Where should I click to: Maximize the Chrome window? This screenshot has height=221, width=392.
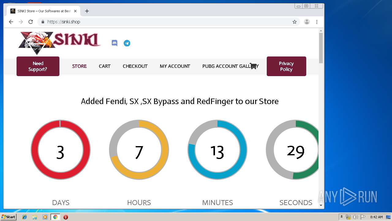(306, 6)
